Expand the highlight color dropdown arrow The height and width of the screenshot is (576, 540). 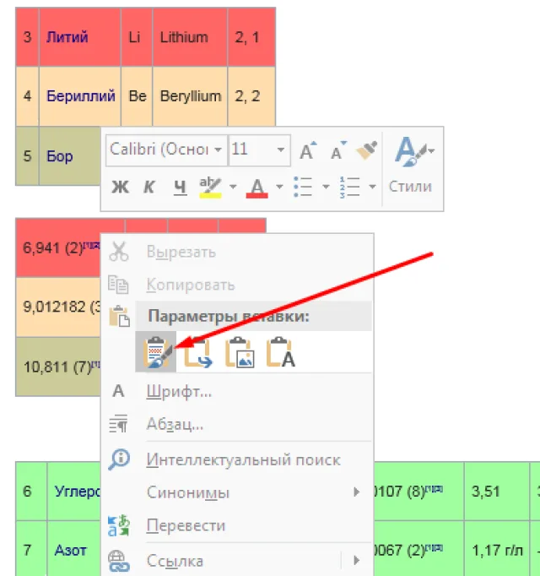(x=233, y=187)
